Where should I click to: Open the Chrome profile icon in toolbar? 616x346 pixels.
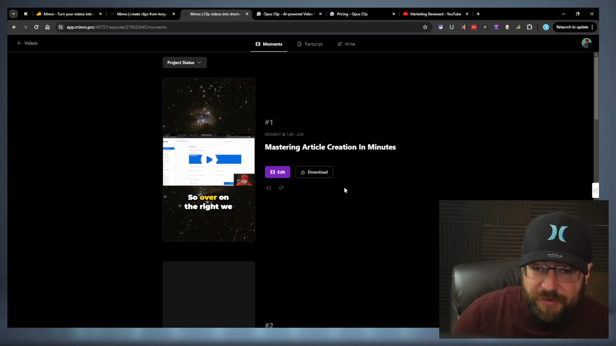click(x=546, y=27)
